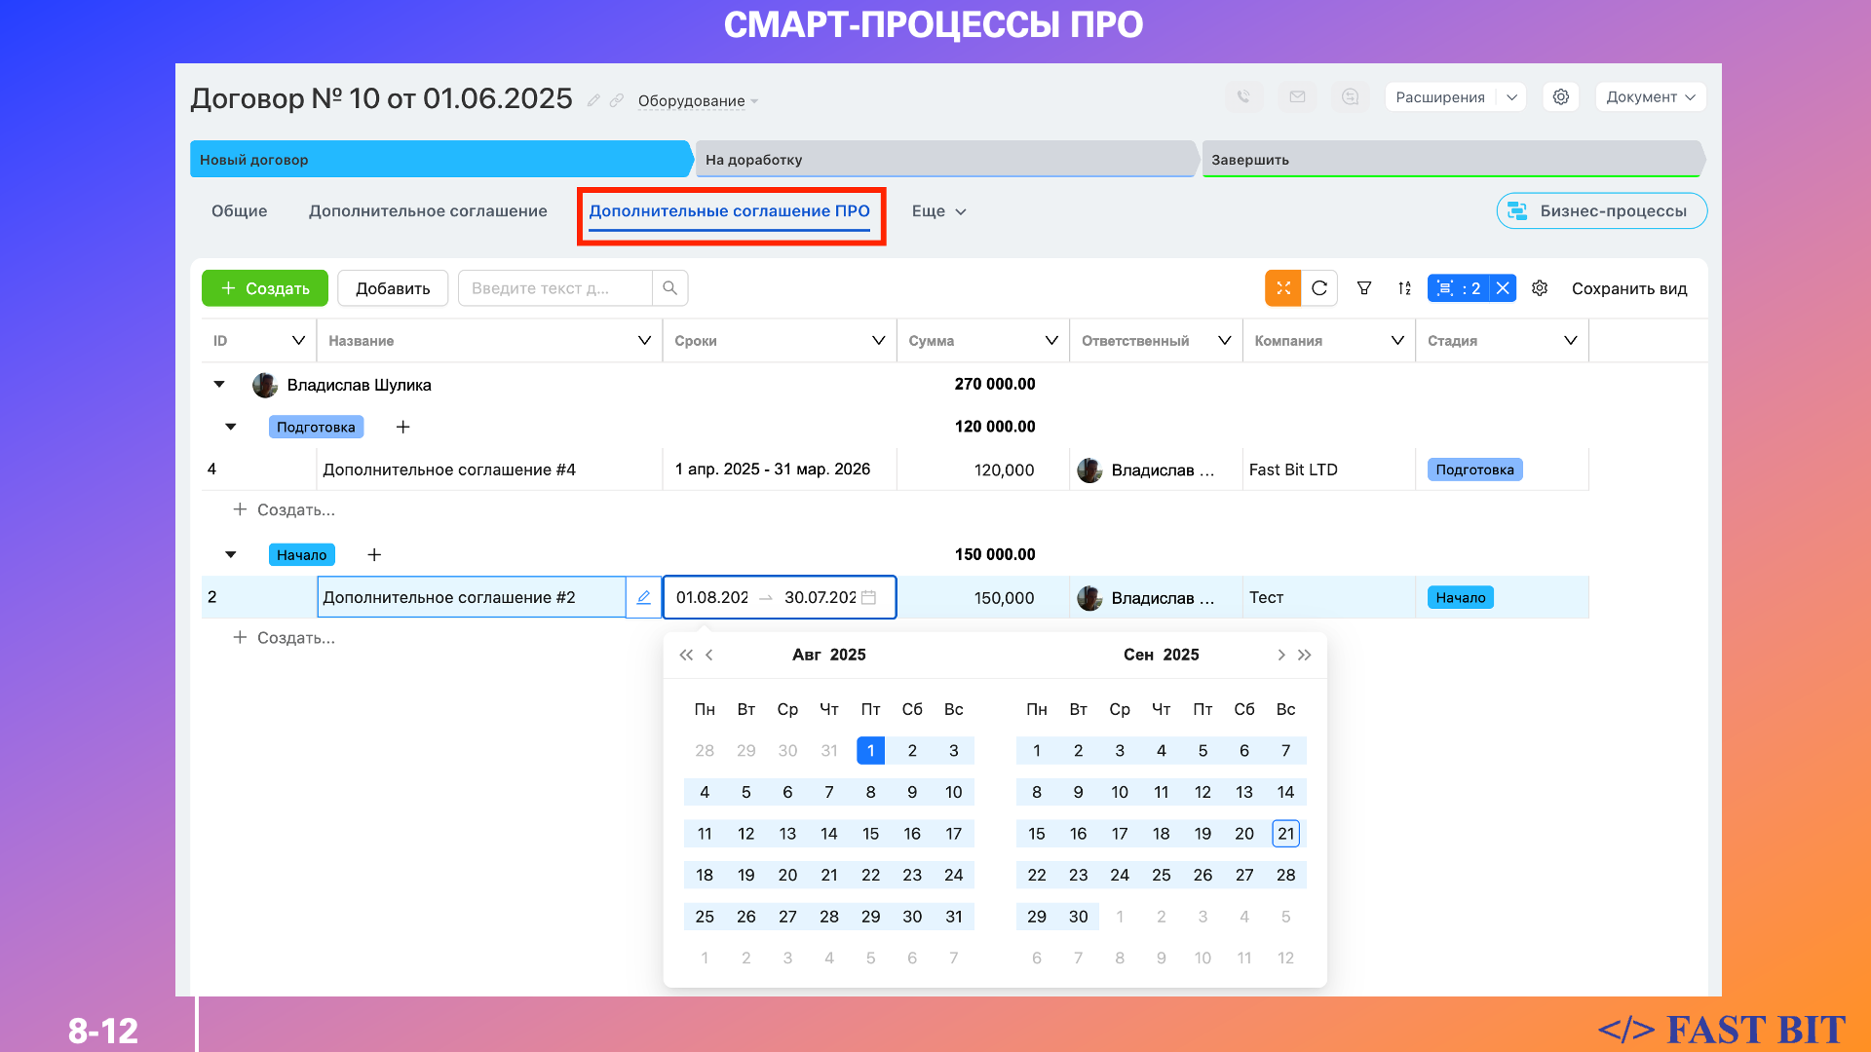Click the search magnifier icon
This screenshot has height=1052, width=1871.
669,288
